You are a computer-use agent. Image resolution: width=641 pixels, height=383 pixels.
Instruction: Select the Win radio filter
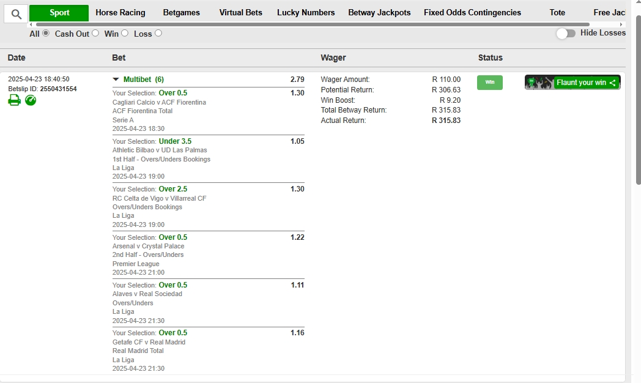click(x=125, y=33)
